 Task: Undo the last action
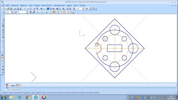tap(41, 9)
